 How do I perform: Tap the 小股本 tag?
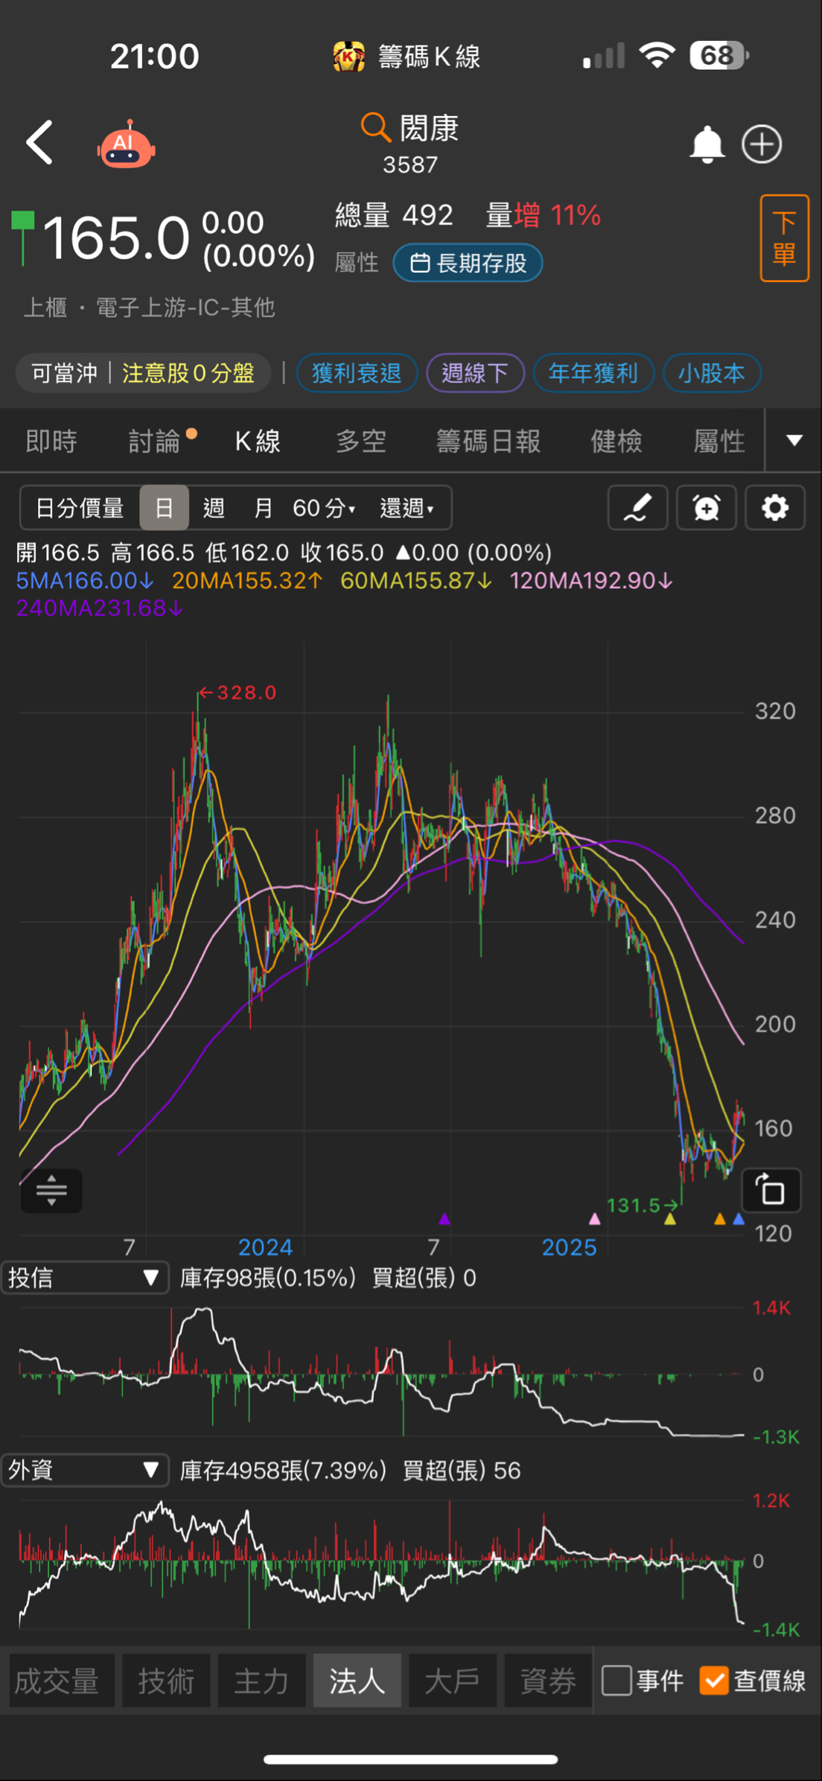tap(711, 372)
